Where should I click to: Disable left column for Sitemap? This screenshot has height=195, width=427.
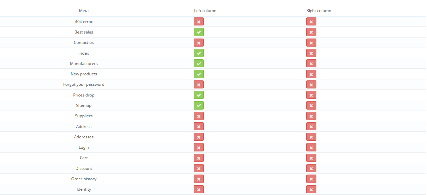coord(199,106)
